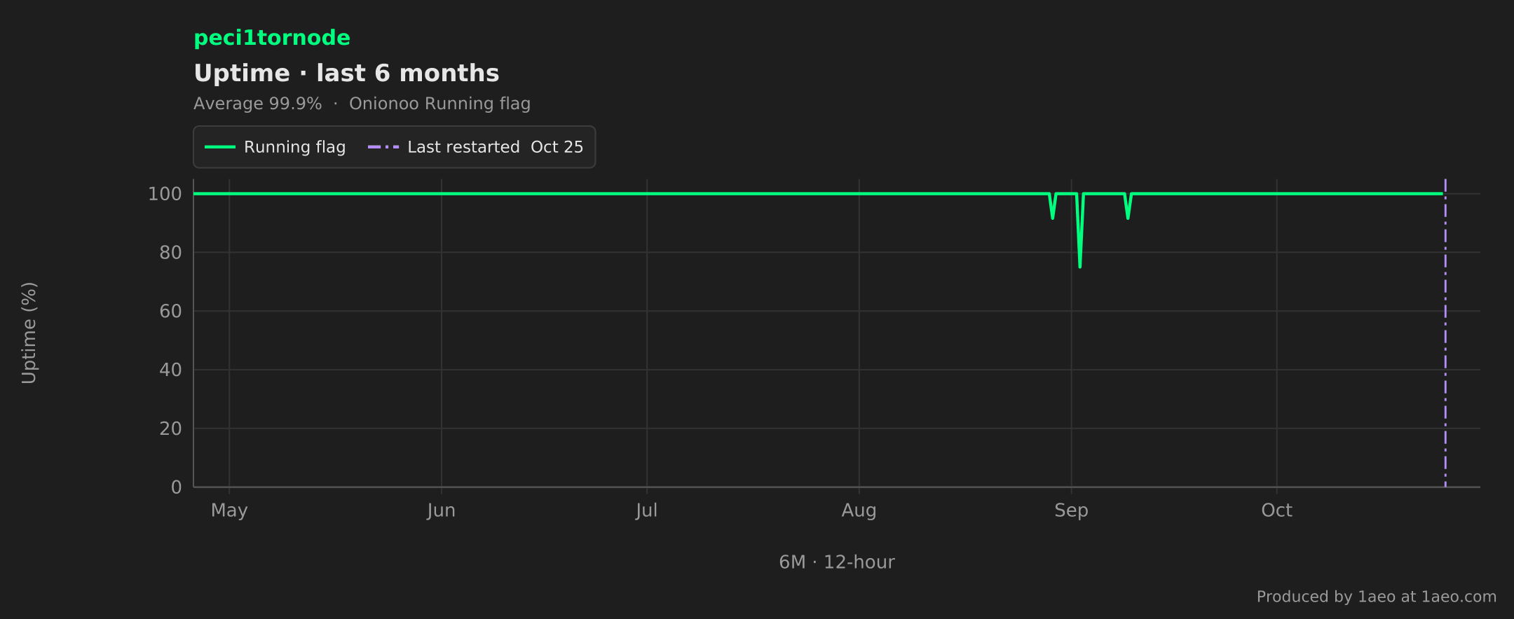Click the 'Jul' x-axis label

click(x=647, y=510)
